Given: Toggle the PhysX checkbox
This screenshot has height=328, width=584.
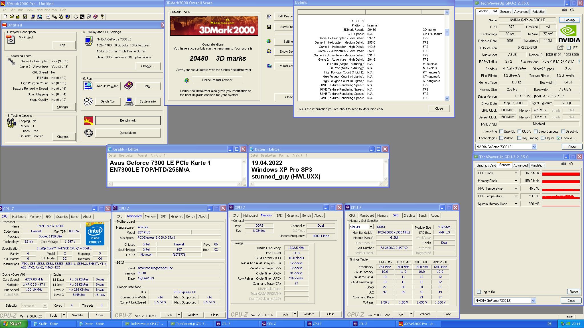Looking at the screenshot, I should tap(542, 138).
